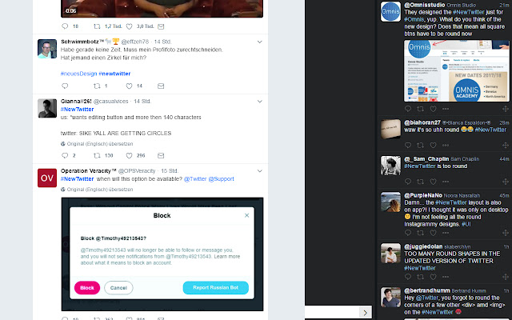Image resolution: width=512 pixels, height=320 pixels.
Task: Open the Omnis Academy attached image
Action: point(457,71)
